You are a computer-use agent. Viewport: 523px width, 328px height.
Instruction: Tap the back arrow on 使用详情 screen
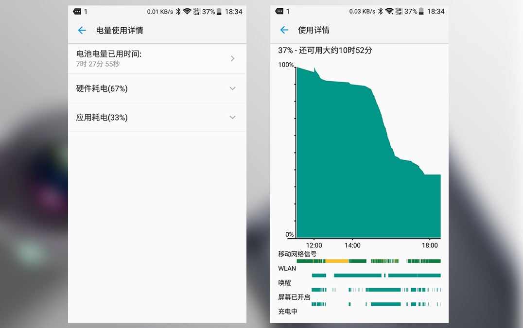point(284,30)
